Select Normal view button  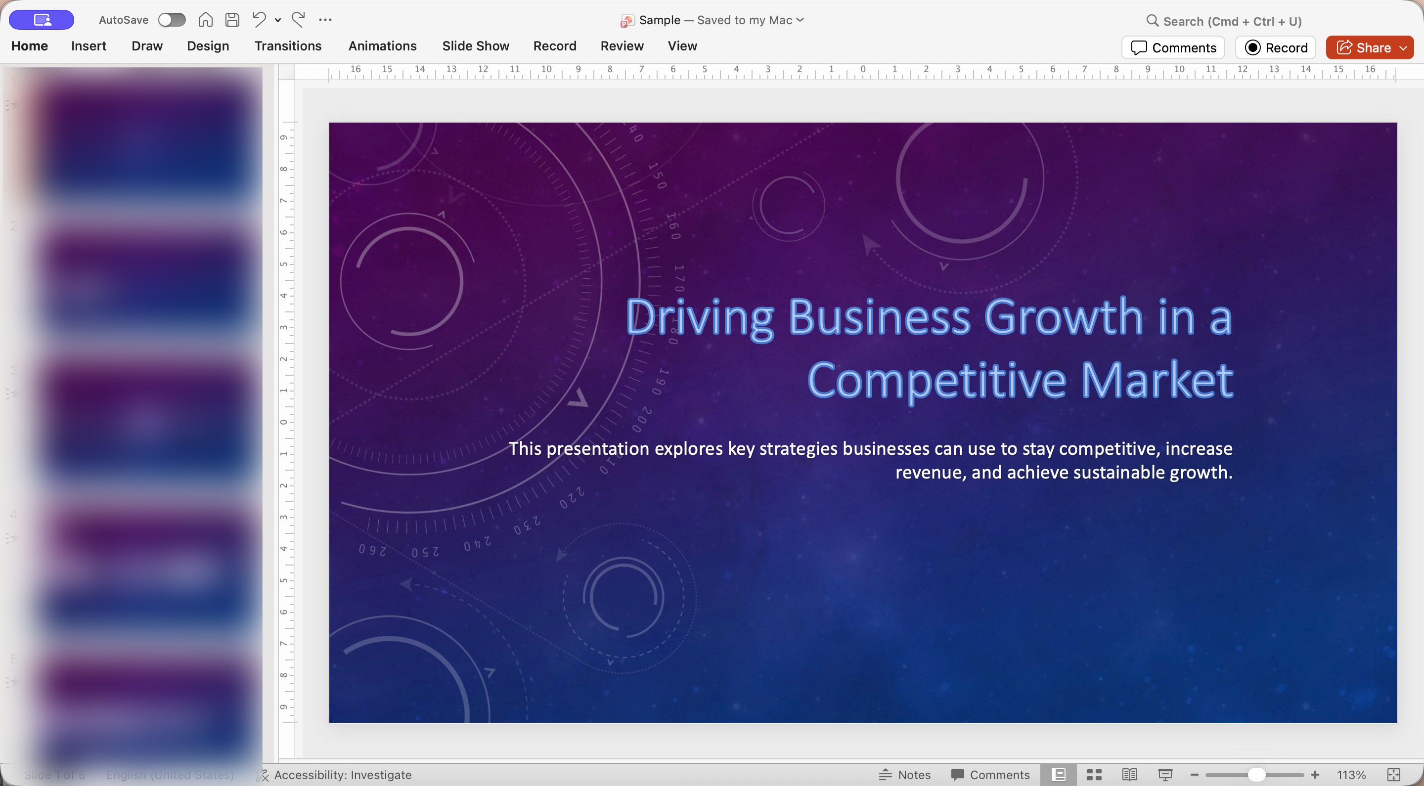[x=1058, y=775]
